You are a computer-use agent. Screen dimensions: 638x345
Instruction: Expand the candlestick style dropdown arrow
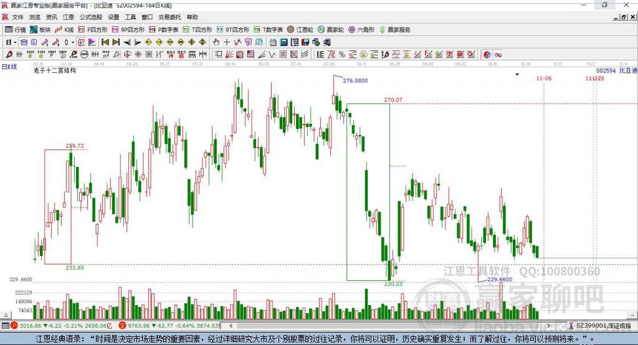pos(73,42)
